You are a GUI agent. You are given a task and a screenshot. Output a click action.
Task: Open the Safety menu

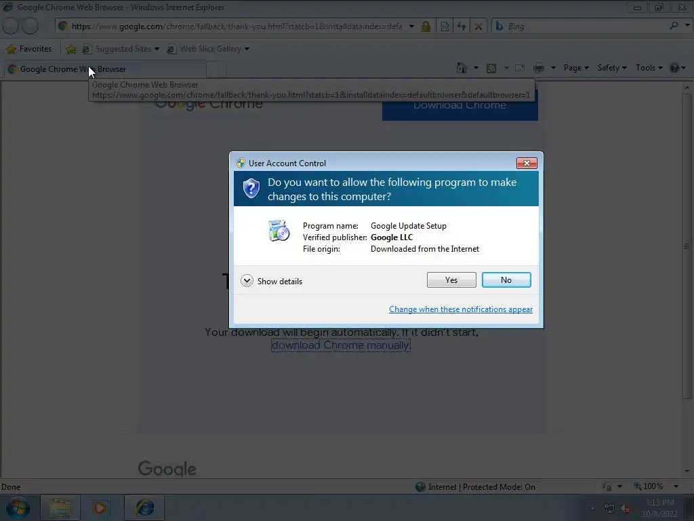[612, 68]
